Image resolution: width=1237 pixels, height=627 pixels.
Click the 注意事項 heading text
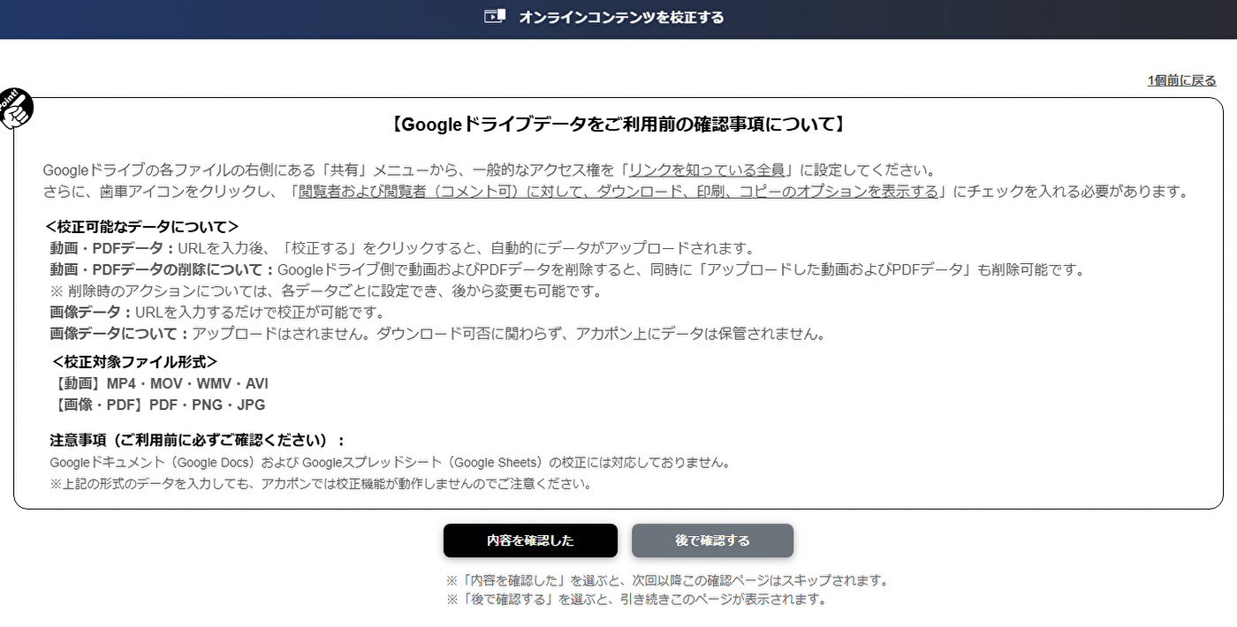pos(198,440)
